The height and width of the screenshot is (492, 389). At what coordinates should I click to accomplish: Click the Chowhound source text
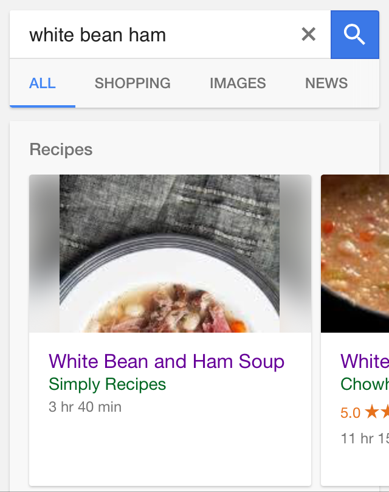pyautogui.click(x=365, y=384)
